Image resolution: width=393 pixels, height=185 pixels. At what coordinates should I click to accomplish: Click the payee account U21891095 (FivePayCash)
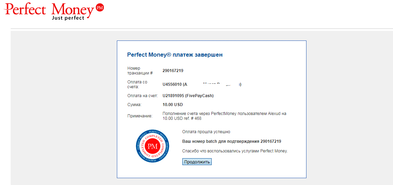click(188, 96)
